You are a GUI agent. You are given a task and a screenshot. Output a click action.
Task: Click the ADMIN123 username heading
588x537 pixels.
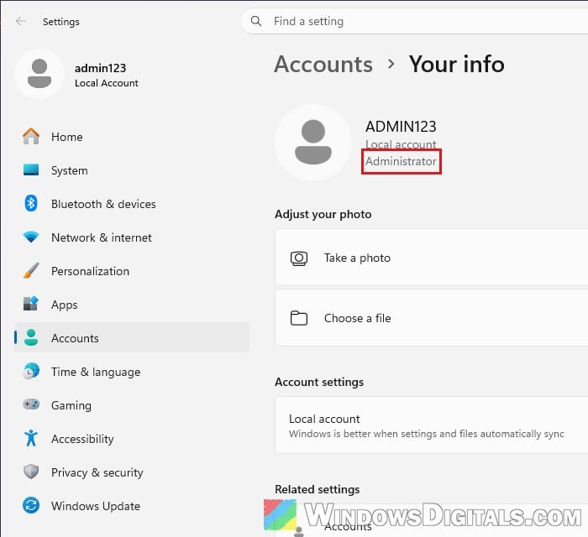click(401, 127)
